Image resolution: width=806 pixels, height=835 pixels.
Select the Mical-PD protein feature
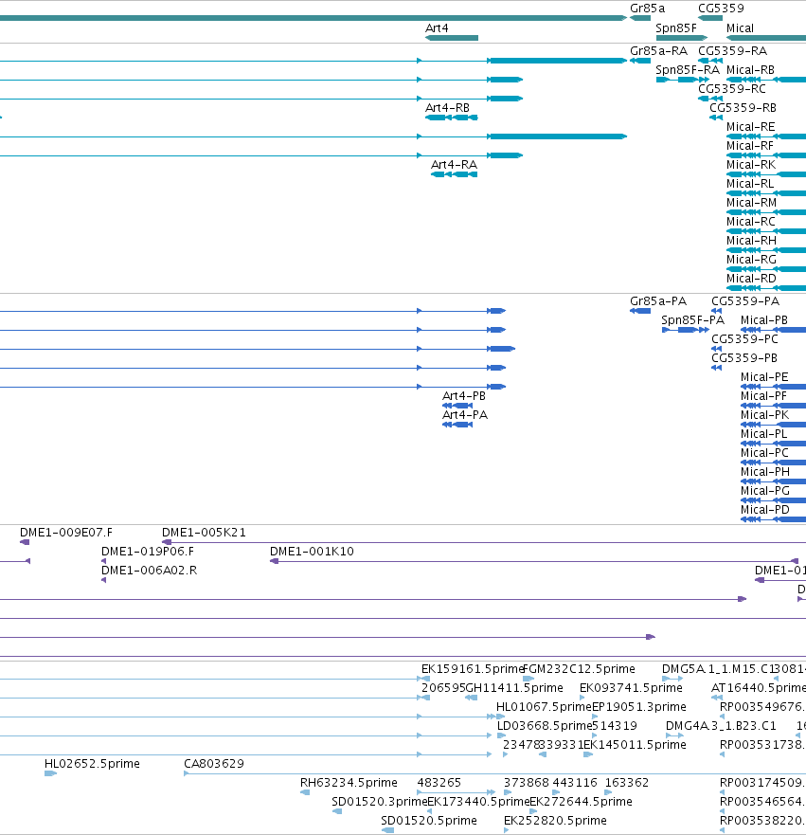[773, 519]
